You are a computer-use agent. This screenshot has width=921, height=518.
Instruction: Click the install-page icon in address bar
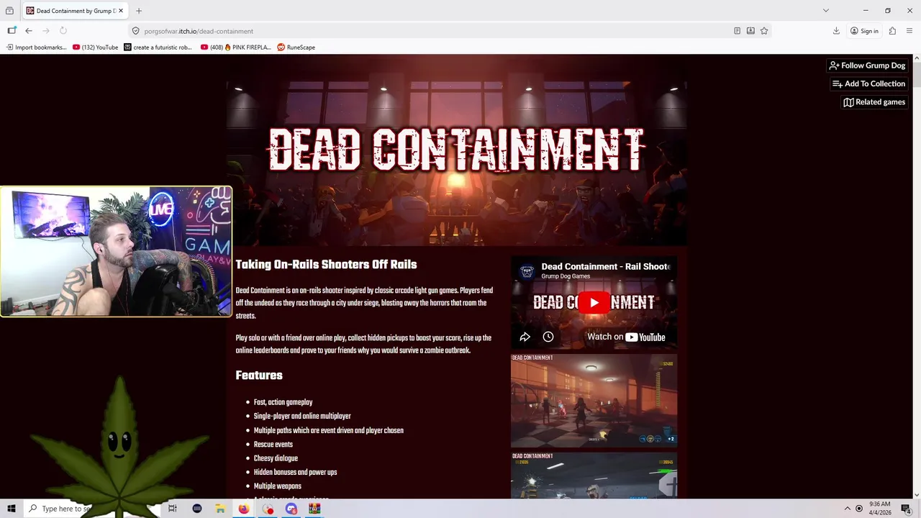[x=750, y=31]
